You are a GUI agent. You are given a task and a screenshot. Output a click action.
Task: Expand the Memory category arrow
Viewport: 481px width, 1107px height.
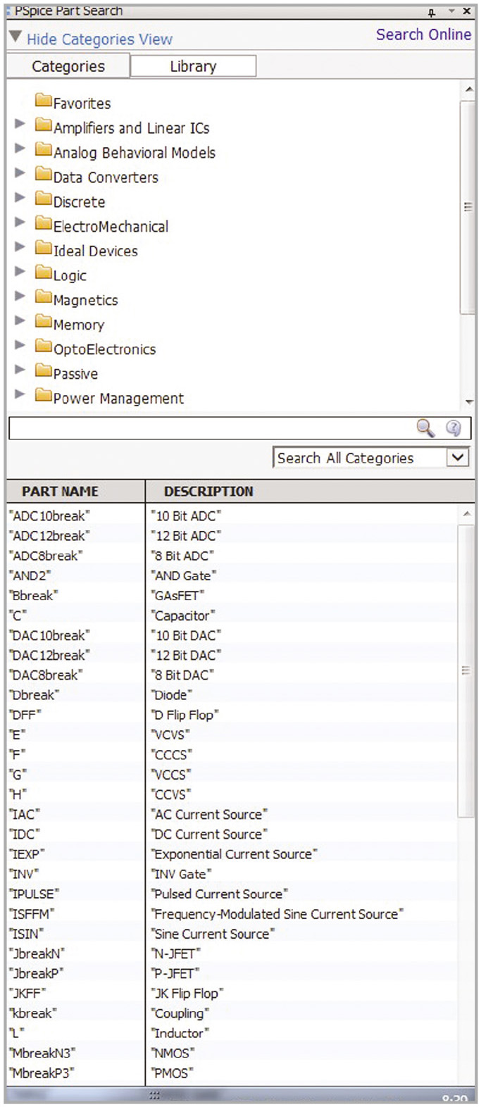[x=20, y=320]
